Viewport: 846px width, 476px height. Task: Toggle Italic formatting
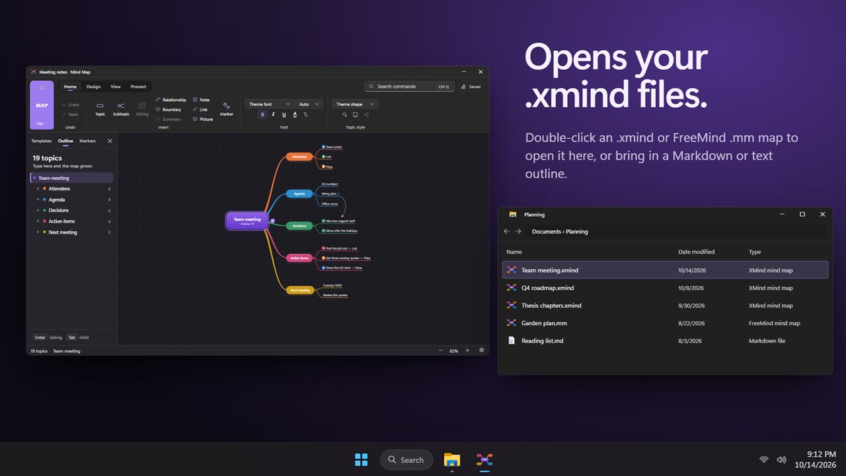pyautogui.click(x=273, y=114)
